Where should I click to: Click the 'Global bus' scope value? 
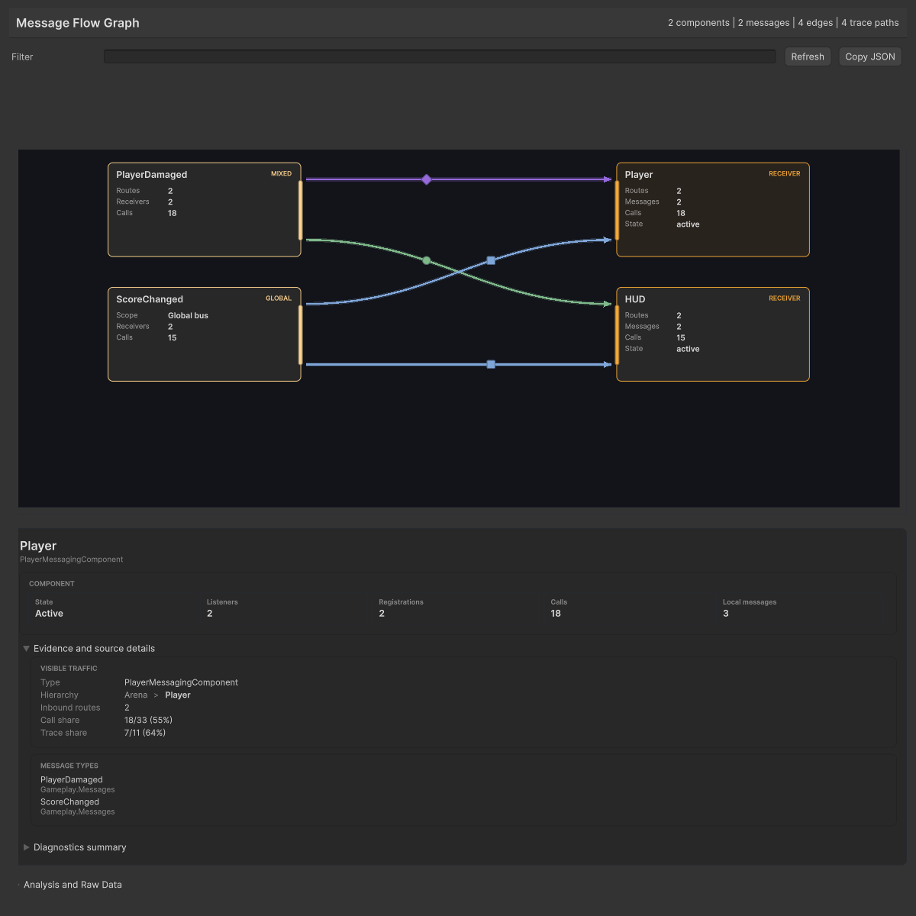pos(188,315)
